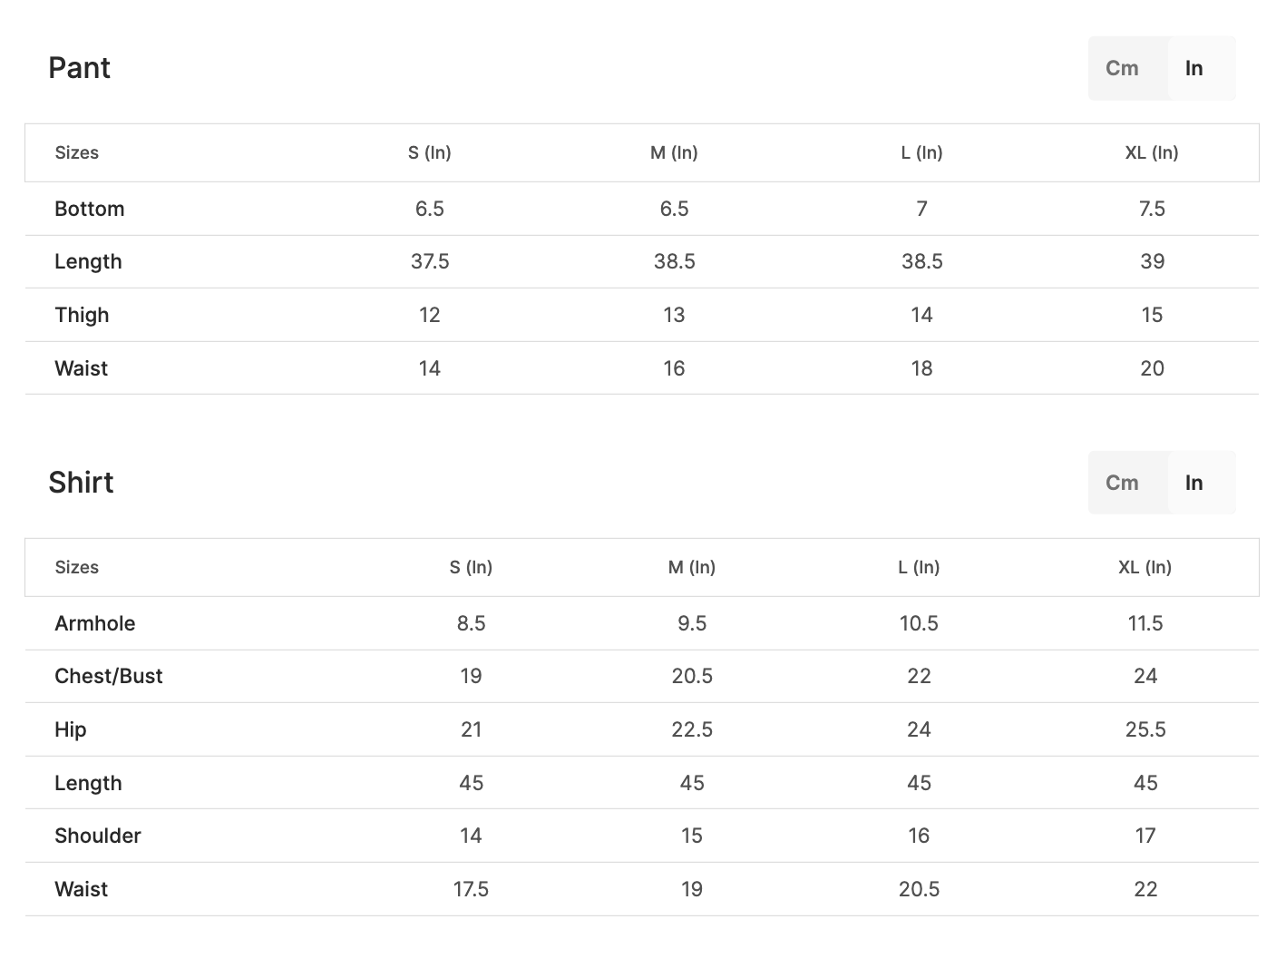Click the L (In) header in Shirt table
Screen dimensions: 1286x978
918,567
